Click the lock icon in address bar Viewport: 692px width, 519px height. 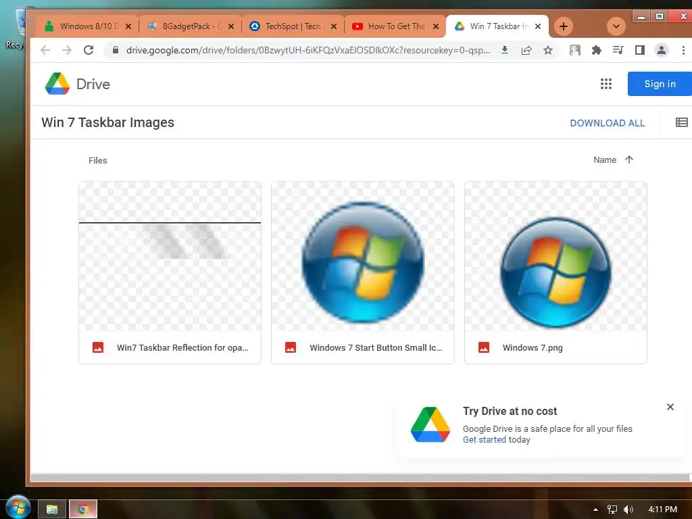coord(115,50)
